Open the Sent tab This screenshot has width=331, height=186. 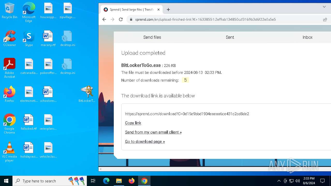(x=230, y=37)
